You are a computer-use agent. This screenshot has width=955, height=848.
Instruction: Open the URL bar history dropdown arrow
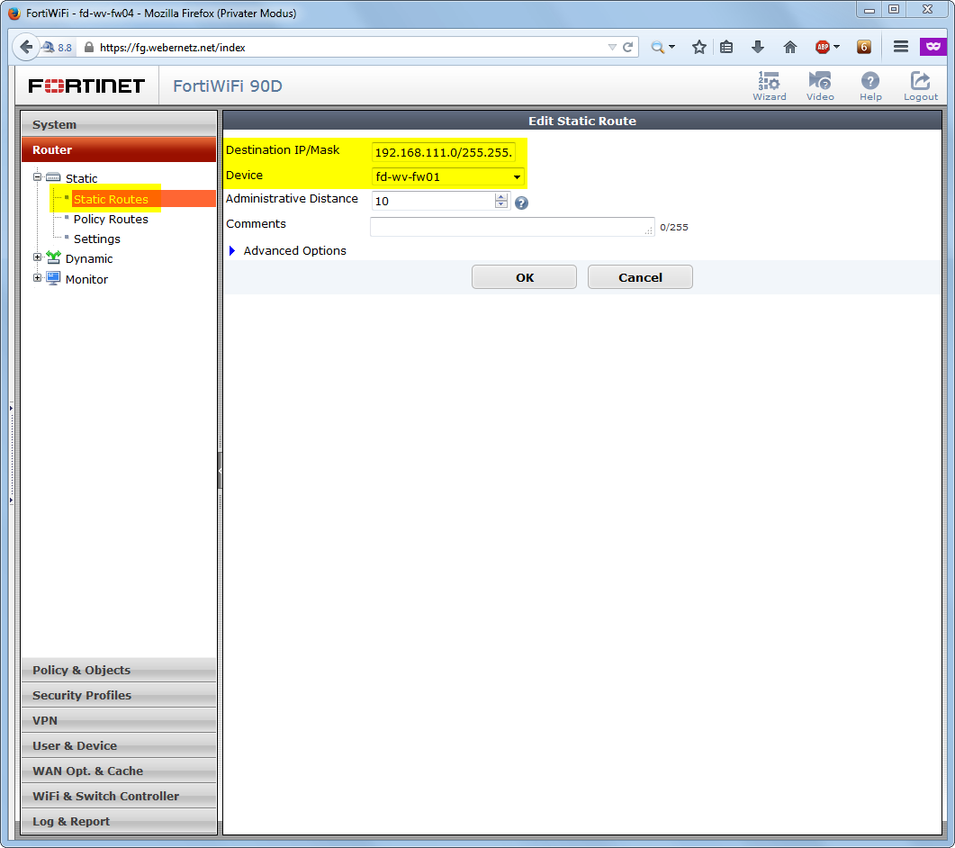click(x=612, y=47)
